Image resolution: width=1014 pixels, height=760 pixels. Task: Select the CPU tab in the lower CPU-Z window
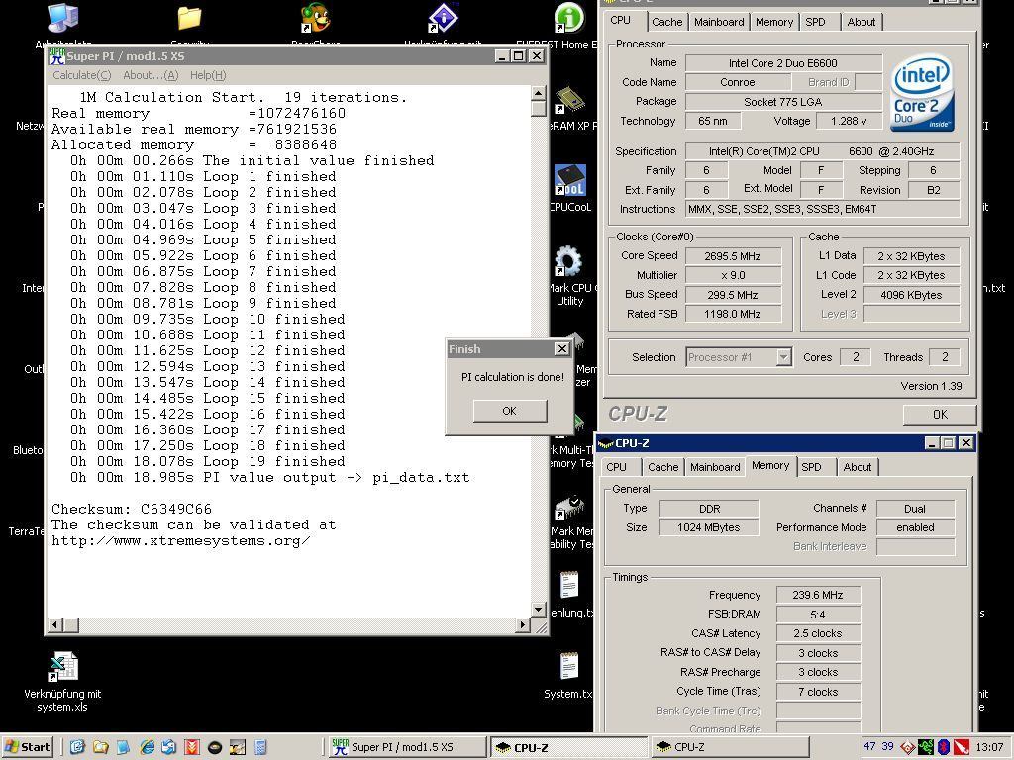(x=616, y=467)
